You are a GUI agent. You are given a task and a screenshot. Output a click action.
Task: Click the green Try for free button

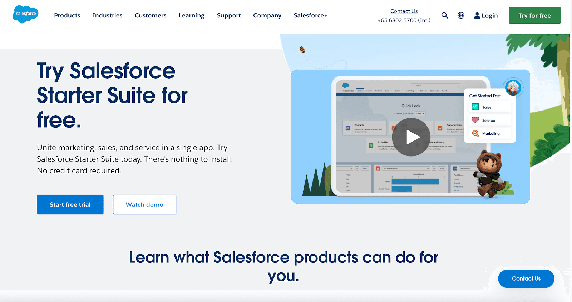pos(535,15)
